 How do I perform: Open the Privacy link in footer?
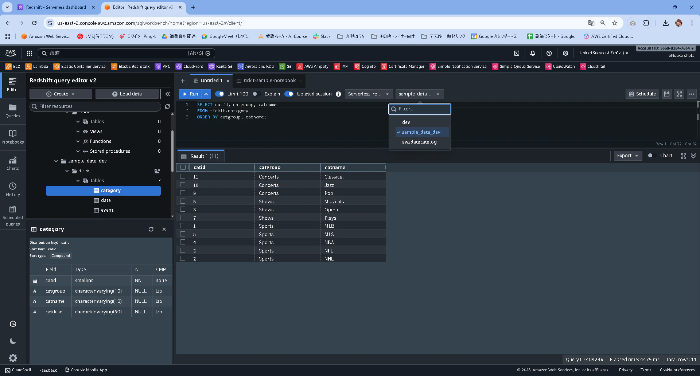(626, 370)
